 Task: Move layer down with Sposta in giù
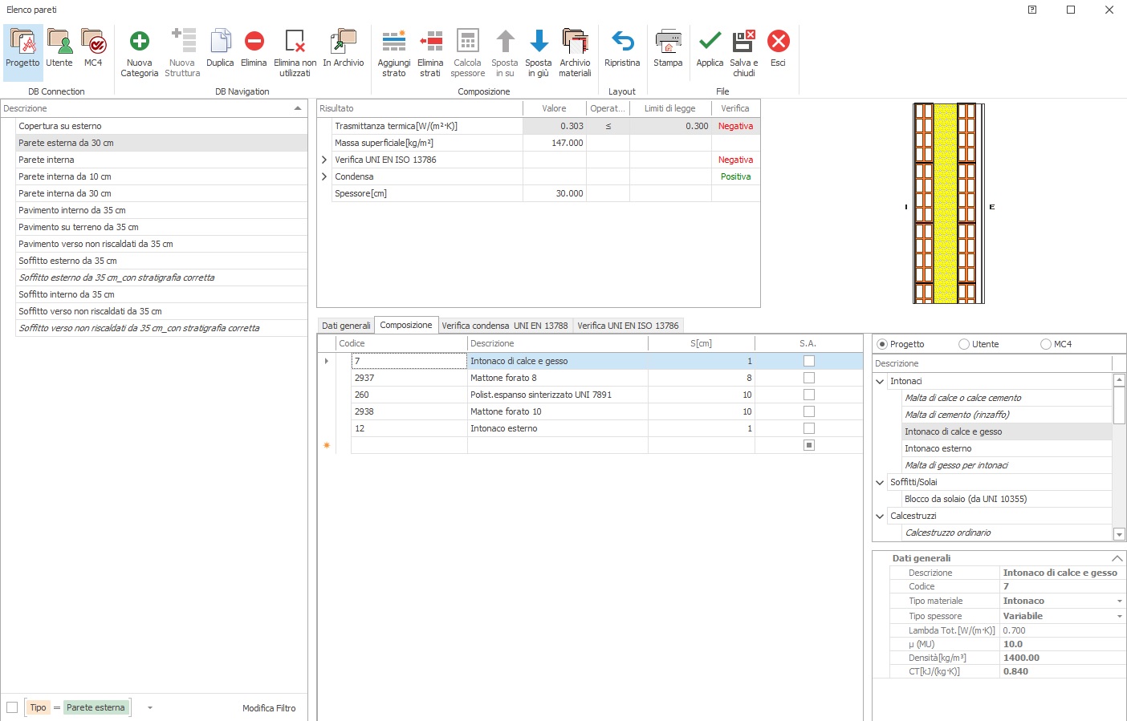point(539,42)
